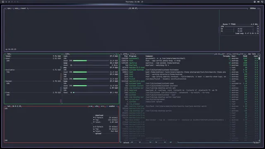Switch to workspace 1
265x149 pixels.
click(6, 2)
